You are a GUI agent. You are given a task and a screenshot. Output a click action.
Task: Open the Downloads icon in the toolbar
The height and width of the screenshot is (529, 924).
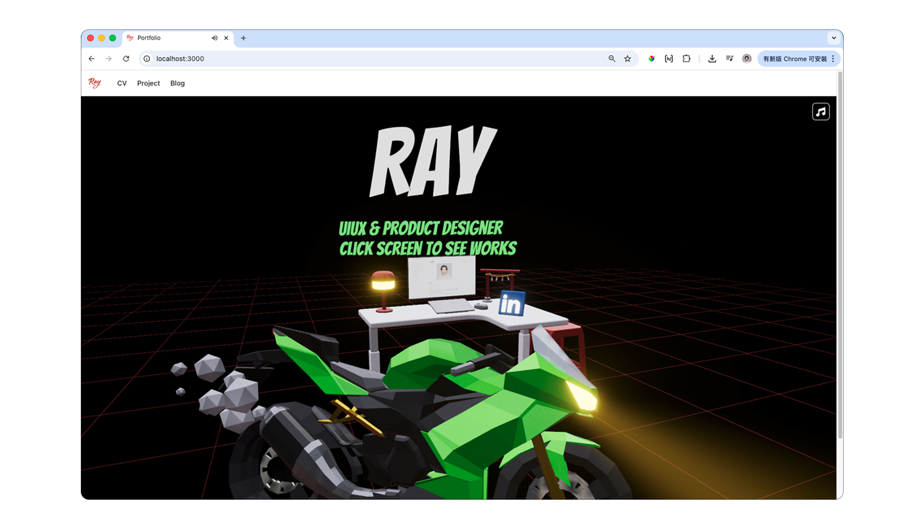coord(711,58)
